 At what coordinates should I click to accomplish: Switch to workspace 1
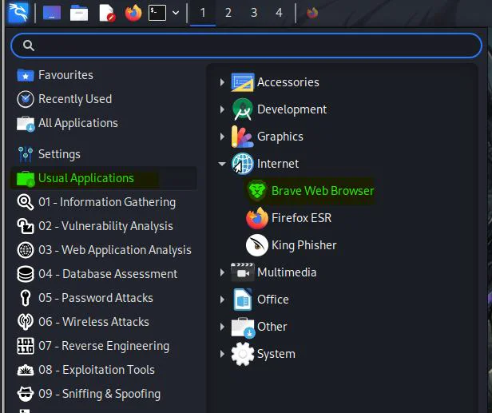pos(203,13)
